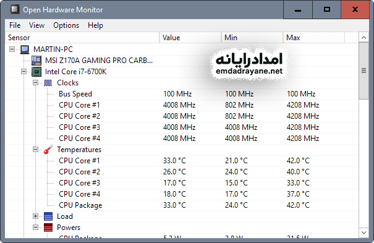The height and width of the screenshot is (243, 374).
Task: Click the blue Load icon
Action: click(x=48, y=216)
